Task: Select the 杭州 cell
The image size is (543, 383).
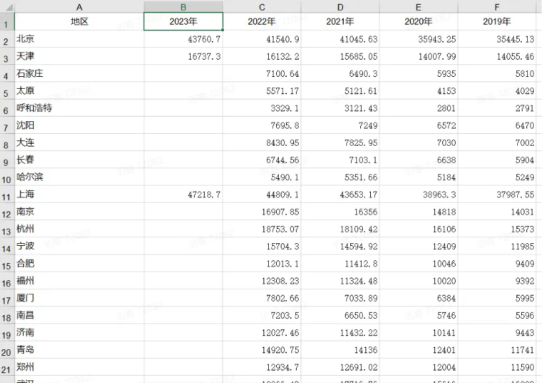Action: point(79,229)
